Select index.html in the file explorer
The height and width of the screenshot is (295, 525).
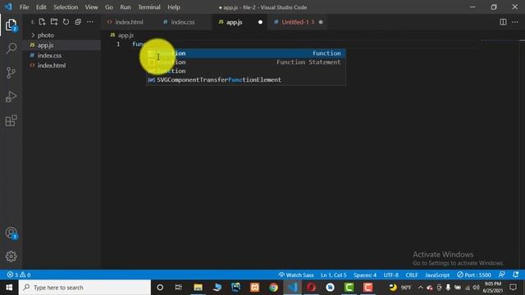click(51, 66)
